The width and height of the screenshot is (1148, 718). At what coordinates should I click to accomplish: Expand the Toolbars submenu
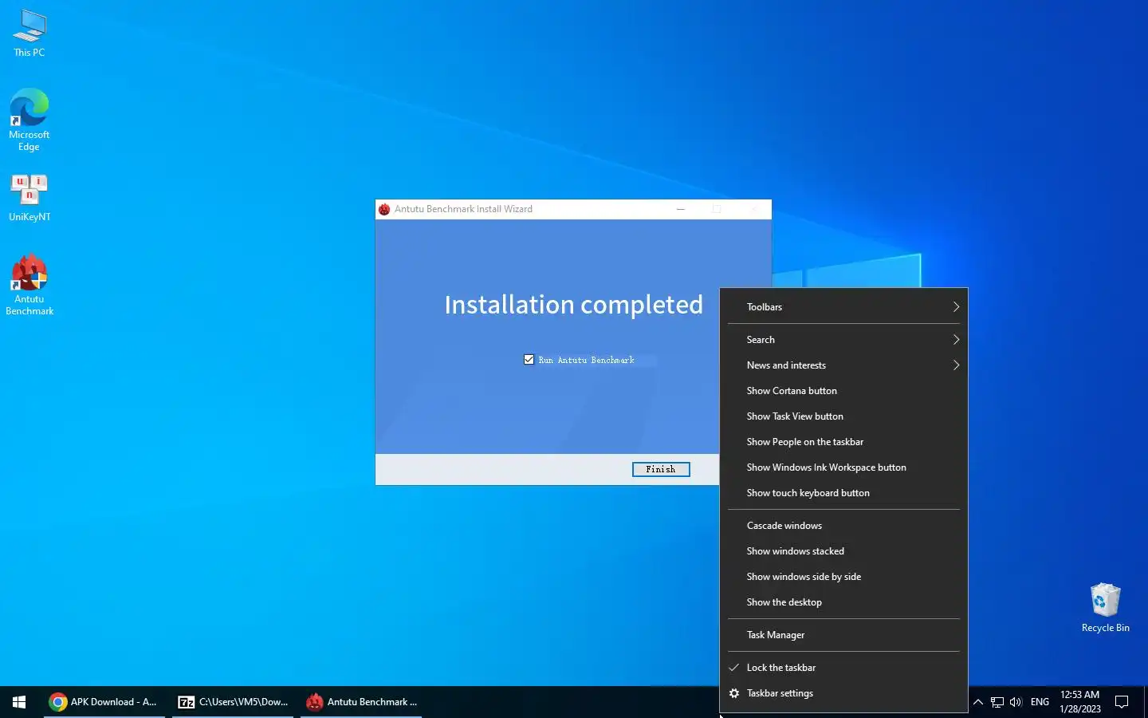tap(843, 307)
